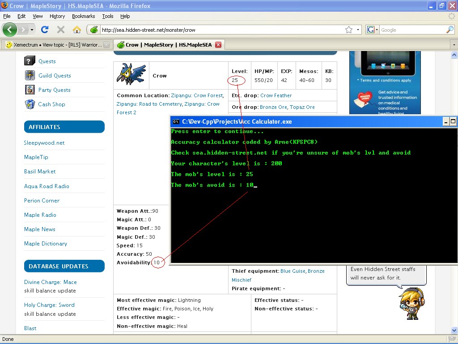Viewport: 458px width, 344px height.
Task: Click the search magnifying glass icon
Action: (450, 30)
